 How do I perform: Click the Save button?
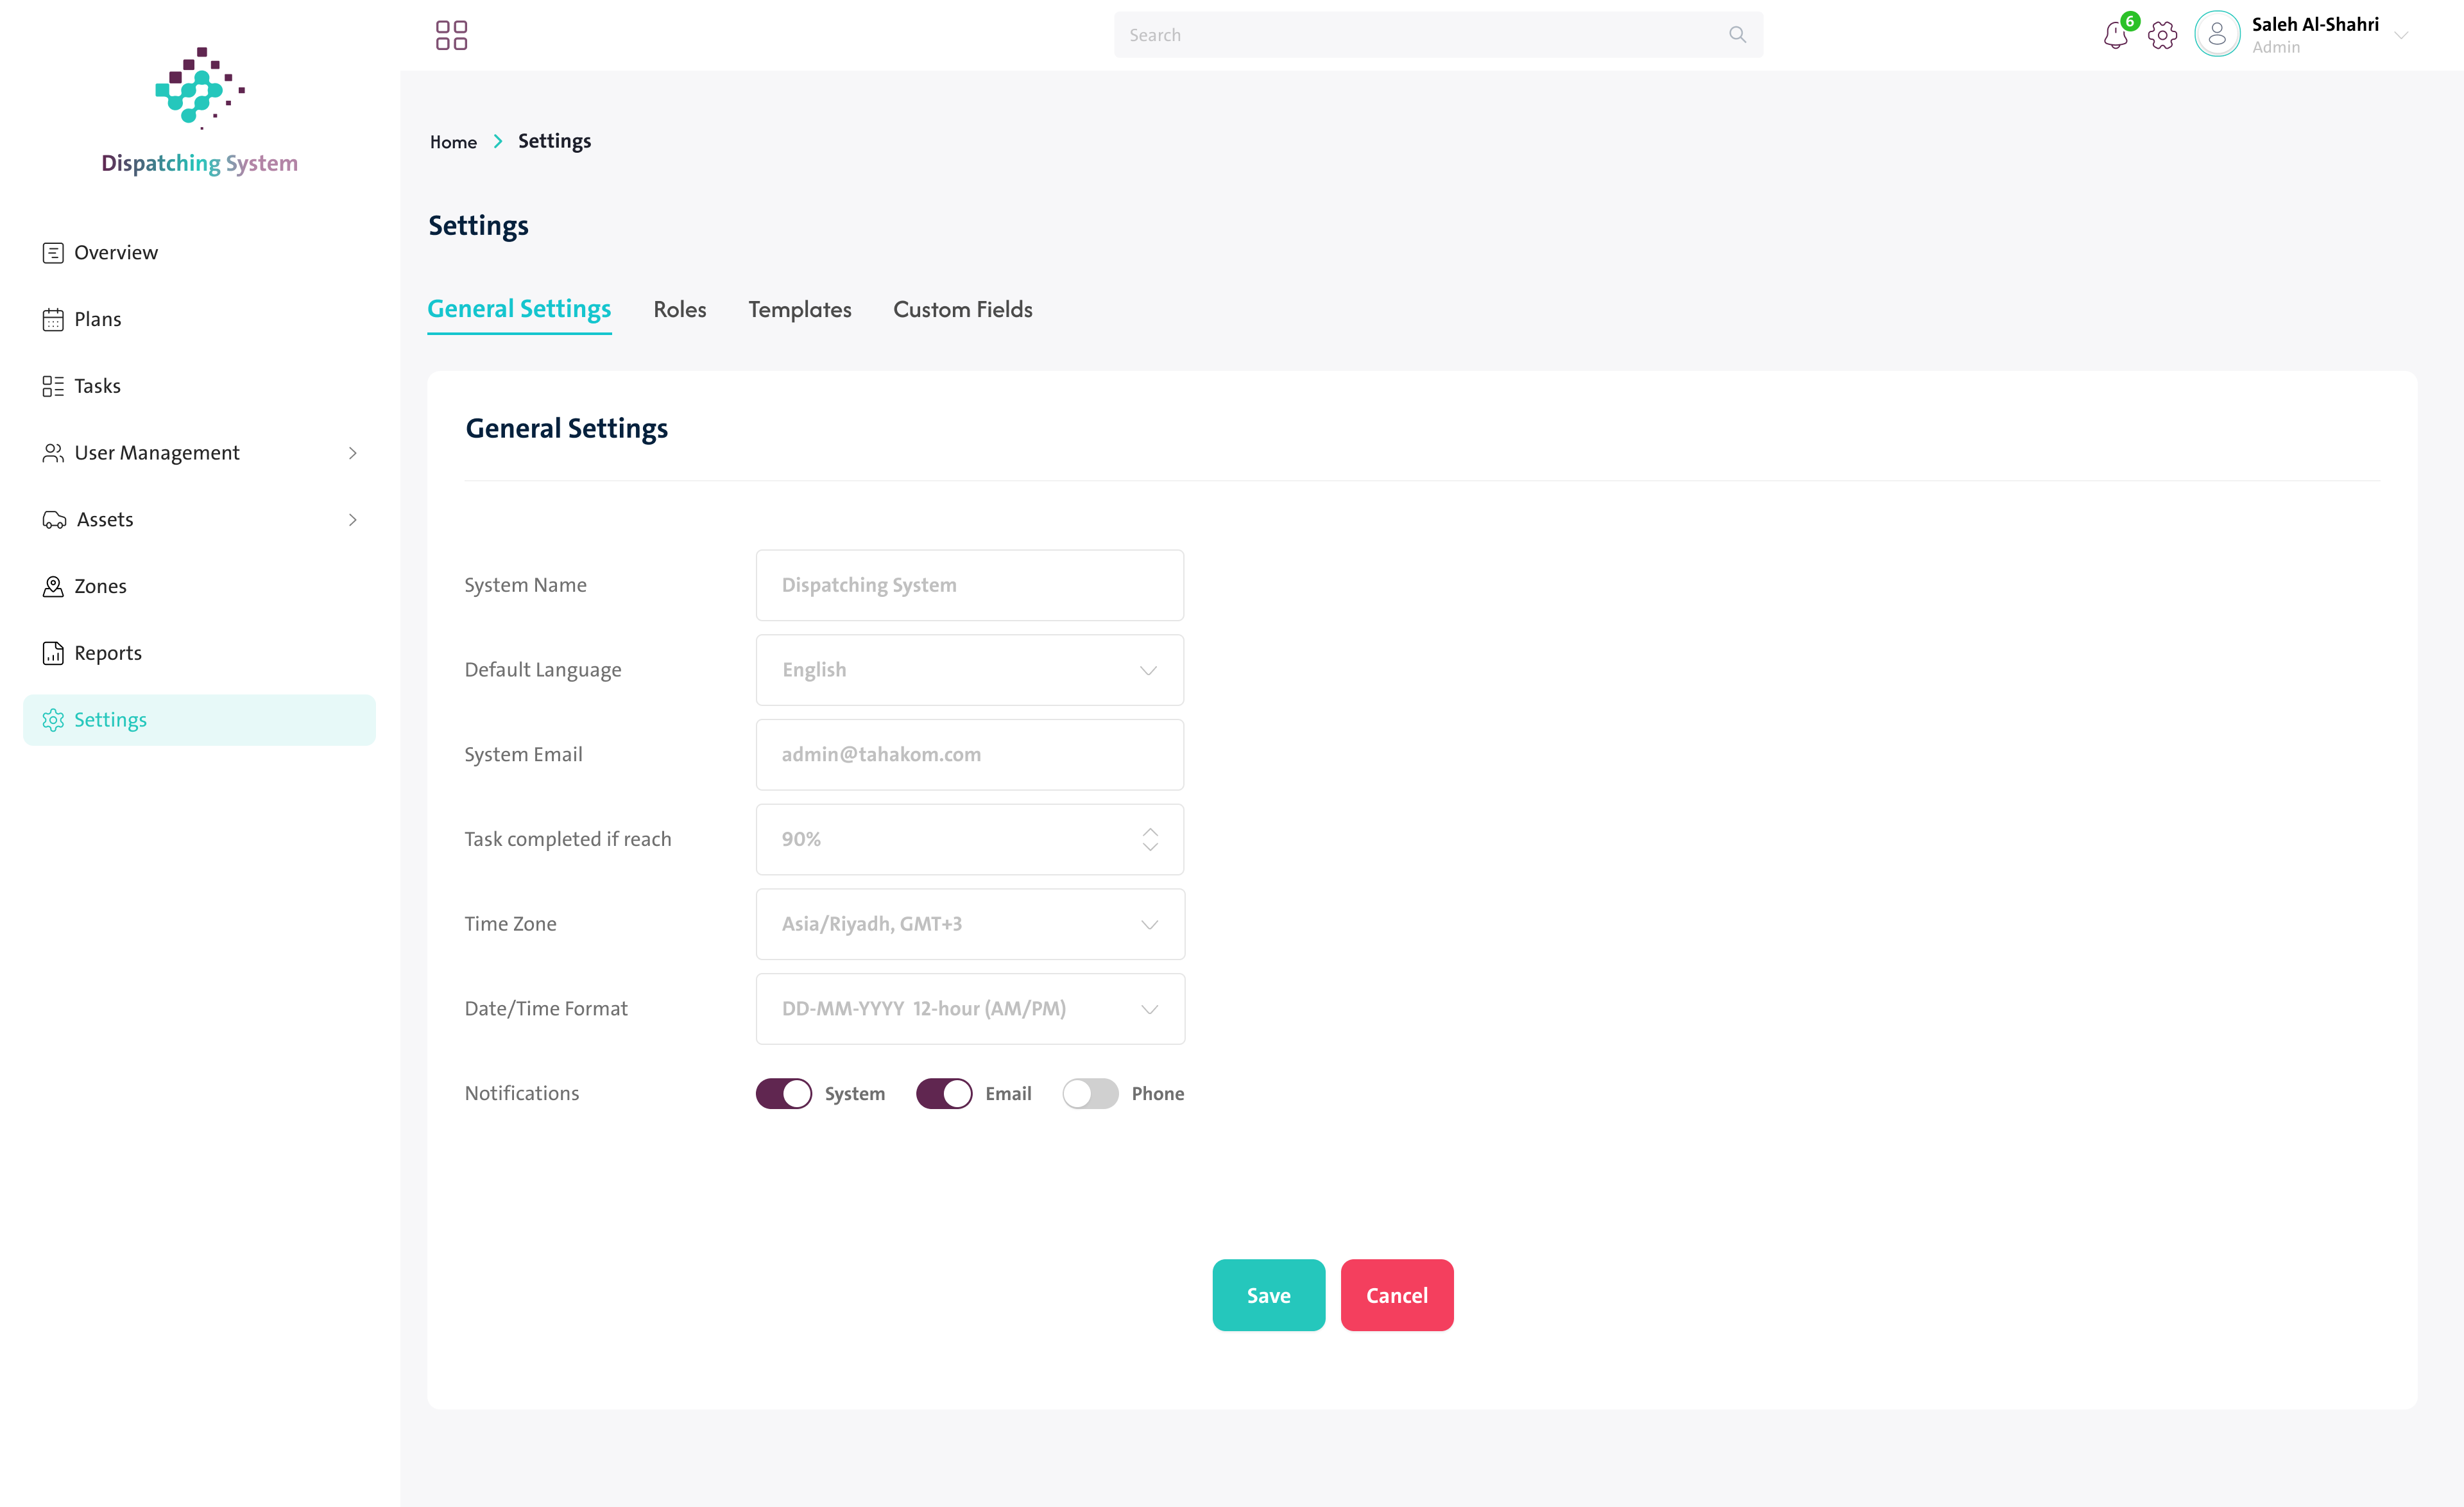[x=1268, y=1295]
